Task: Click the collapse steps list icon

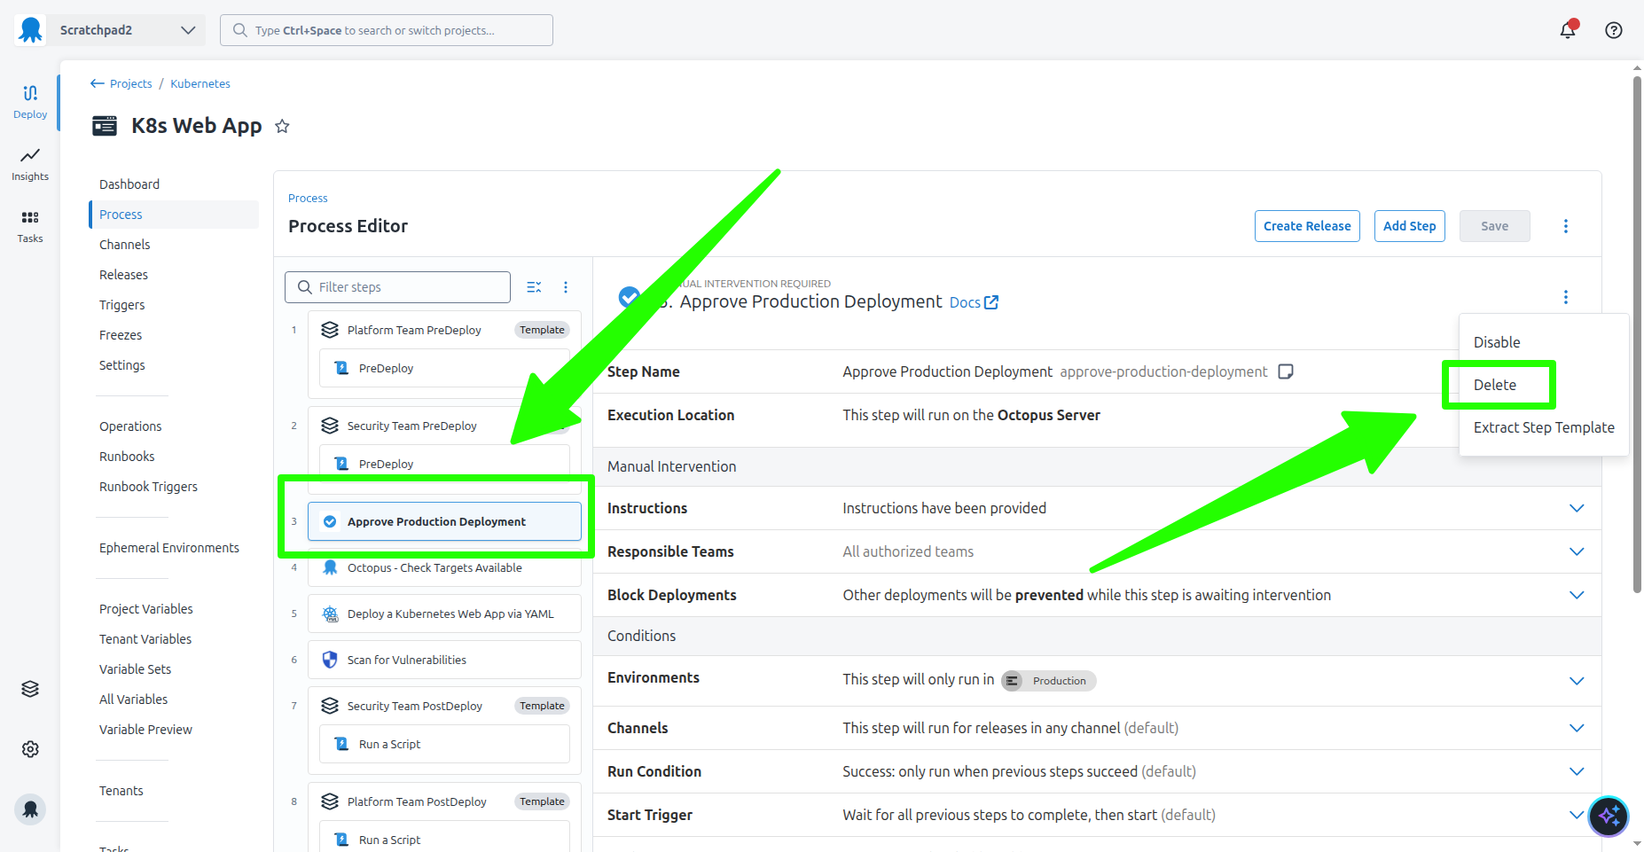Action: [534, 287]
